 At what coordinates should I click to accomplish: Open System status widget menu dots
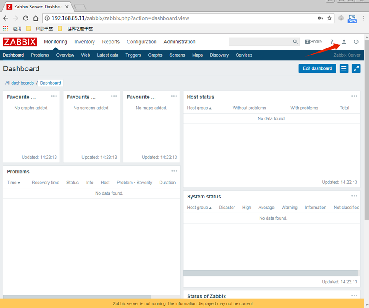coord(354,196)
